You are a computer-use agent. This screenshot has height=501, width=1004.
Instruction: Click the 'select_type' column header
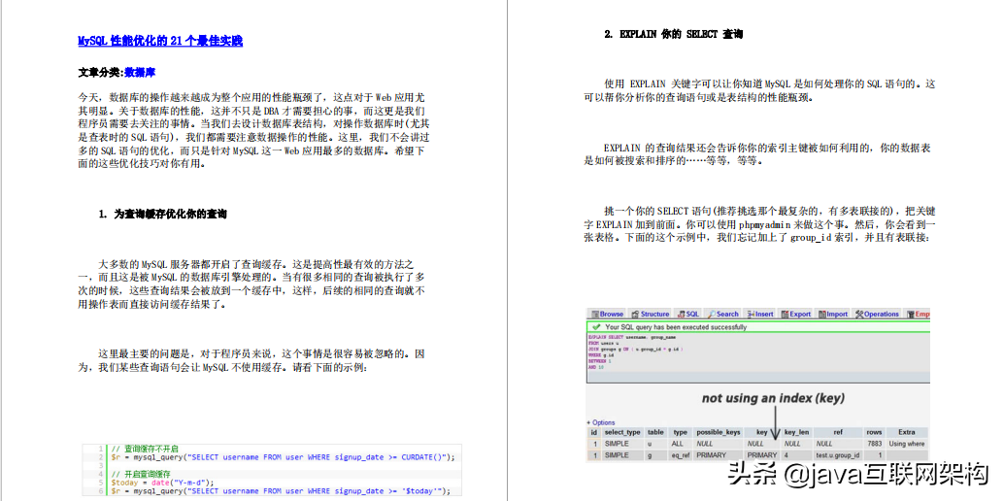[622, 432]
